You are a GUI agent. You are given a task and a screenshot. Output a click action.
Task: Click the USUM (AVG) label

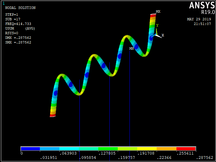point(20,28)
